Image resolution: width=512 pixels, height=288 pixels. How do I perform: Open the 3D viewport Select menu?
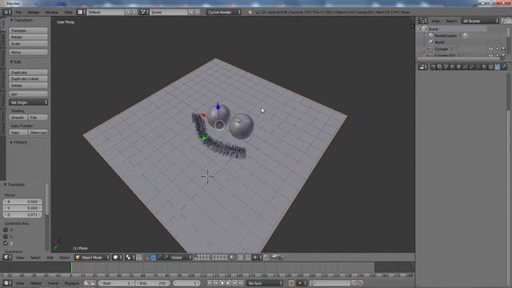35,258
